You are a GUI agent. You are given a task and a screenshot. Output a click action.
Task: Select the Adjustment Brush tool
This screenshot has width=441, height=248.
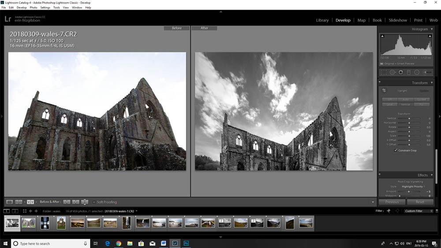tap(427, 73)
